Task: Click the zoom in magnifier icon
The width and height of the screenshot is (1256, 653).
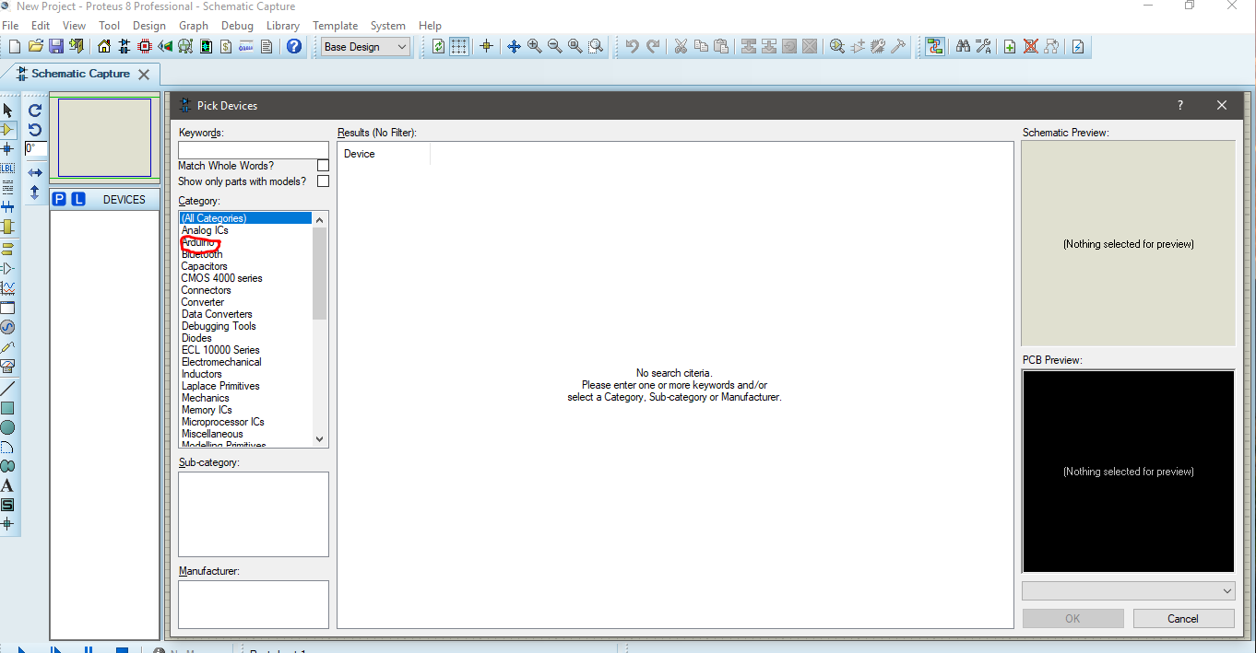Action: (534, 46)
